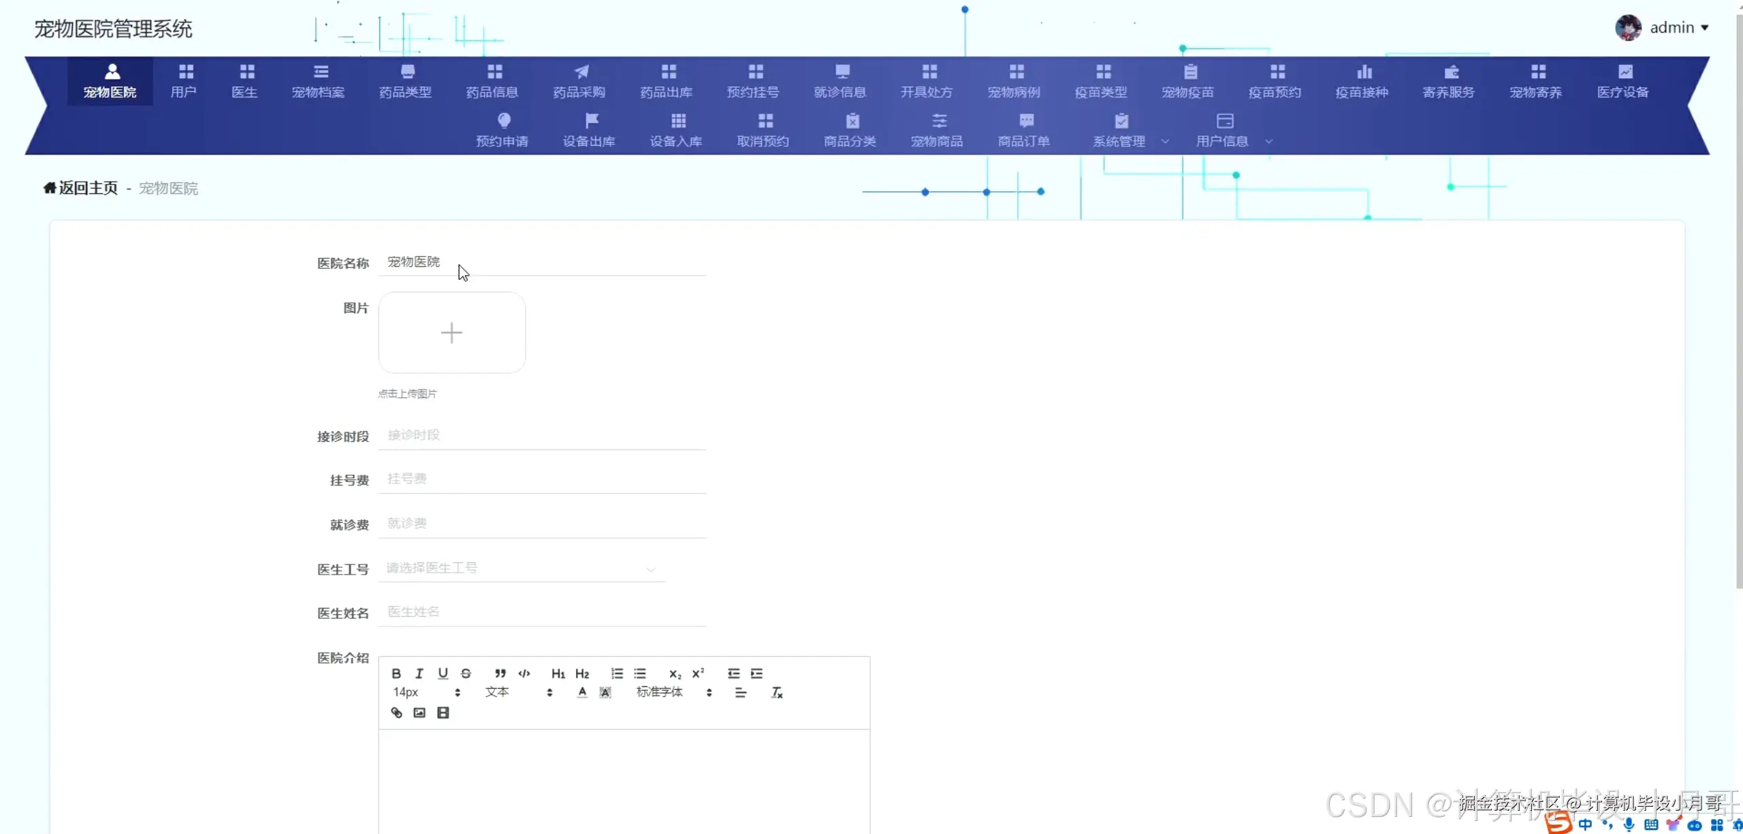The image size is (1743, 834).
Task: Click the insert image icon in editor
Action: point(419,713)
